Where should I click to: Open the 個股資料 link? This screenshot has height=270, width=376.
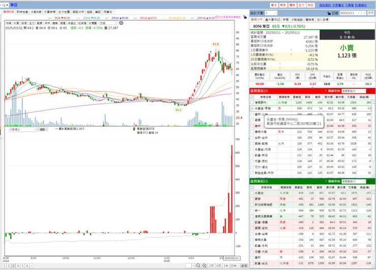[x=325, y=5]
